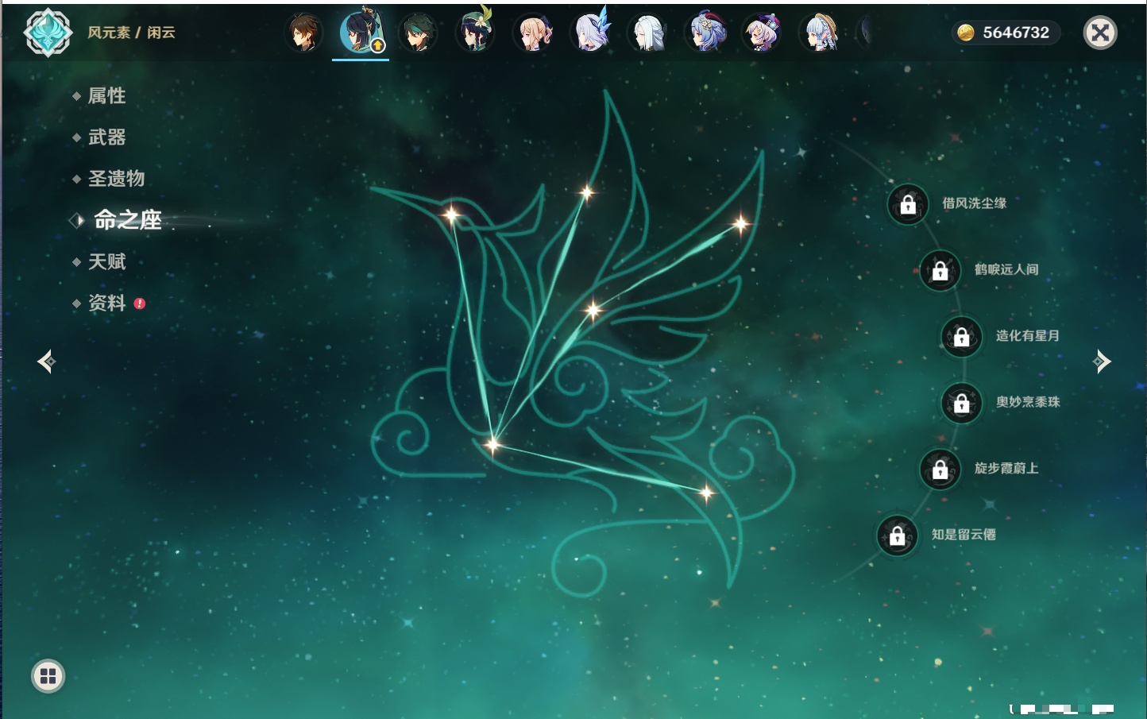This screenshot has height=719, width=1147.
Task: Click the lock icon for 造化有星月
Action: 961,337
